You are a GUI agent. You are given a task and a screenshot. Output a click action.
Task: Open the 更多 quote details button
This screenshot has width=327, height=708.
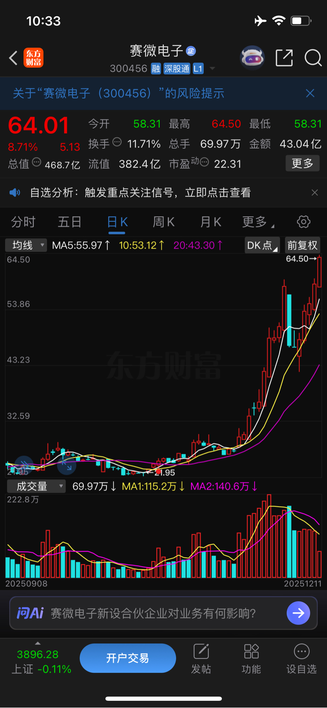tap(302, 163)
